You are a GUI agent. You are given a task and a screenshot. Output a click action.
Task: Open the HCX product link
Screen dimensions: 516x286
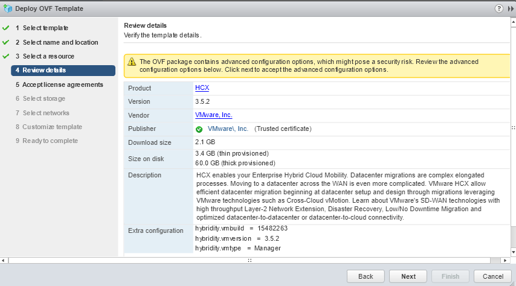coord(202,87)
